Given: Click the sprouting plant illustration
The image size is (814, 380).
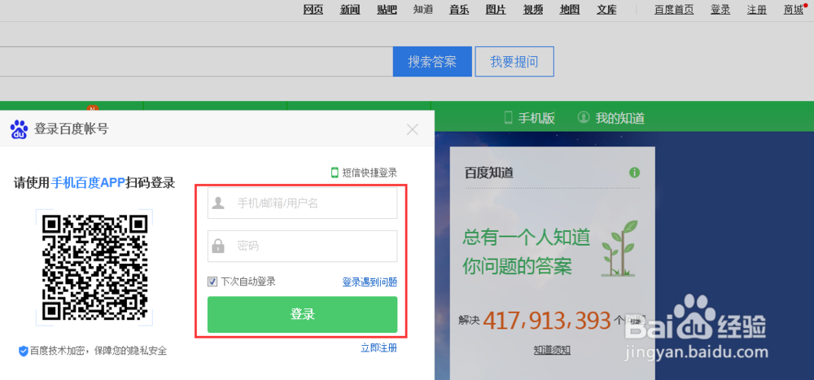Looking at the screenshot, I should click(619, 248).
